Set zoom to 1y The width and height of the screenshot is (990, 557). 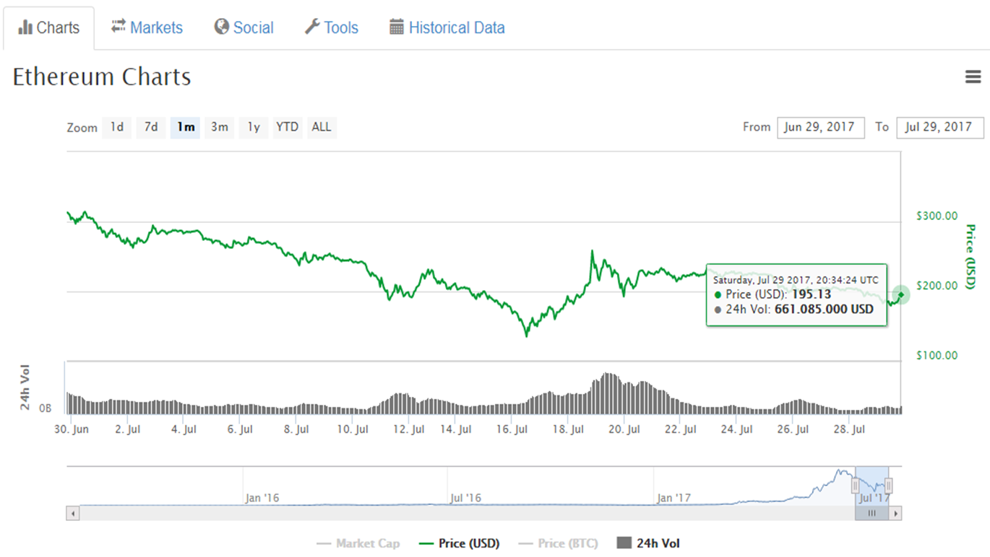(254, 127)
